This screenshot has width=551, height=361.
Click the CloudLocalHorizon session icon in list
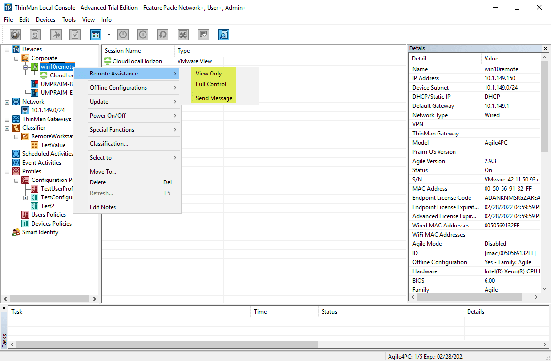click(x=108, y=61)
